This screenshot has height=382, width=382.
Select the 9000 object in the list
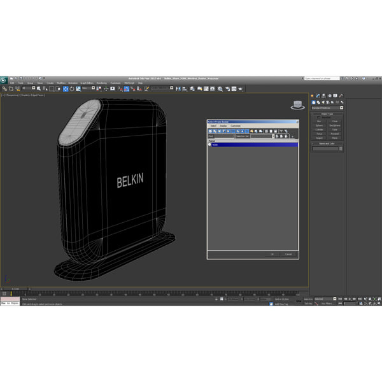click(x=215, y=145)
